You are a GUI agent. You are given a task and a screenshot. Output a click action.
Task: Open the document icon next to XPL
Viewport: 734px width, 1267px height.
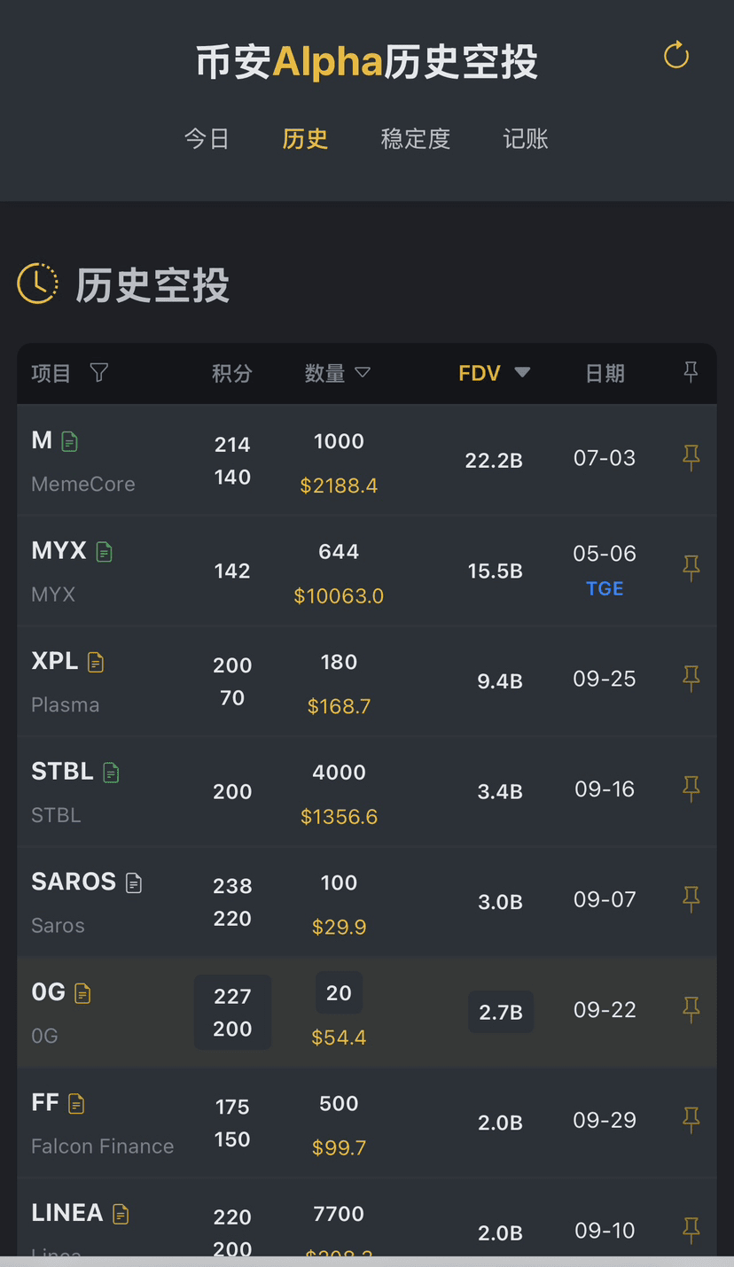click(x=96, y=663)
